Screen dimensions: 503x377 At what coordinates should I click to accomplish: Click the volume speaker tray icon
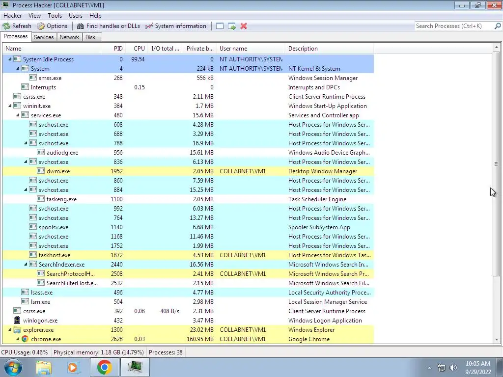point(453,368)
